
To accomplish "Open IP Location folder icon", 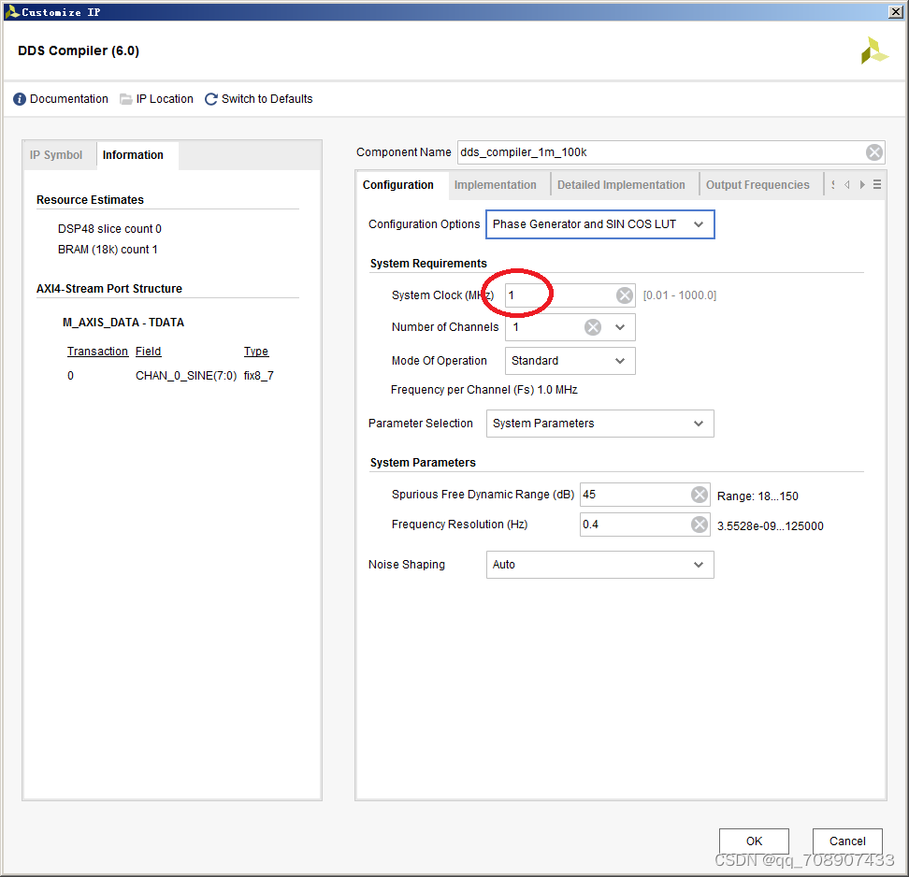I will click(x=126, y=99).
